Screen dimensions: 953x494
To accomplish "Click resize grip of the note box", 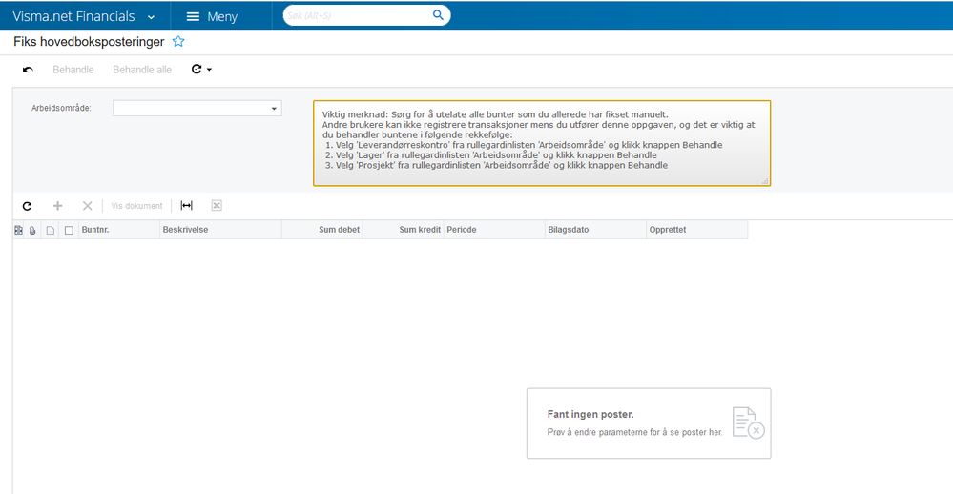I will click(x=765, y=181).
